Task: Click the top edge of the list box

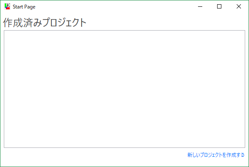Action: click(124, 30)
